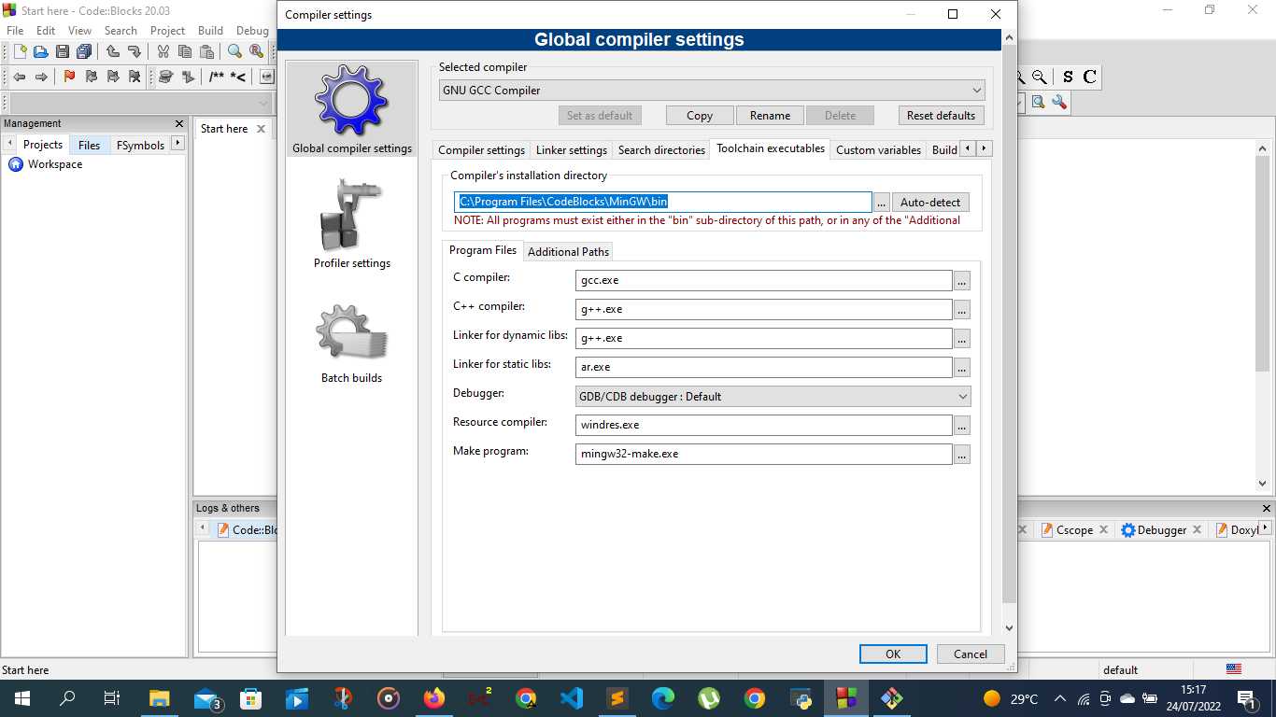Open Custom variables tab

pos(878,149)
